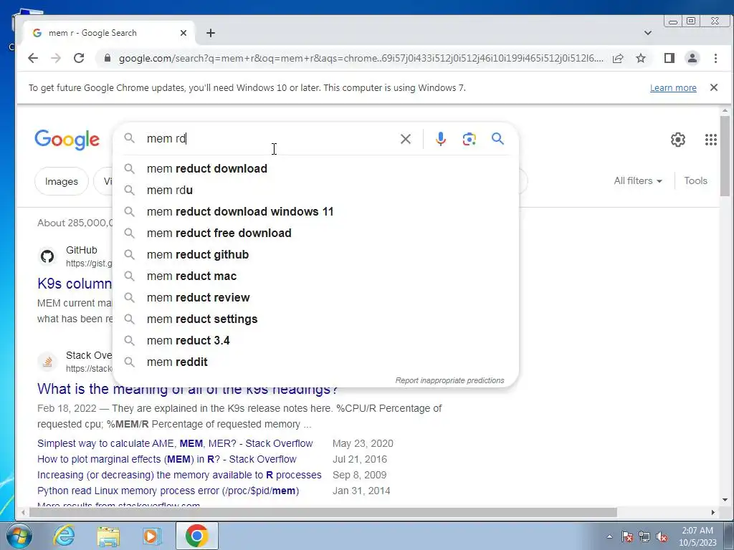
Task: Open 'Increasing (or decreasing) the memory available' link
Action: [x=179, y=476]
